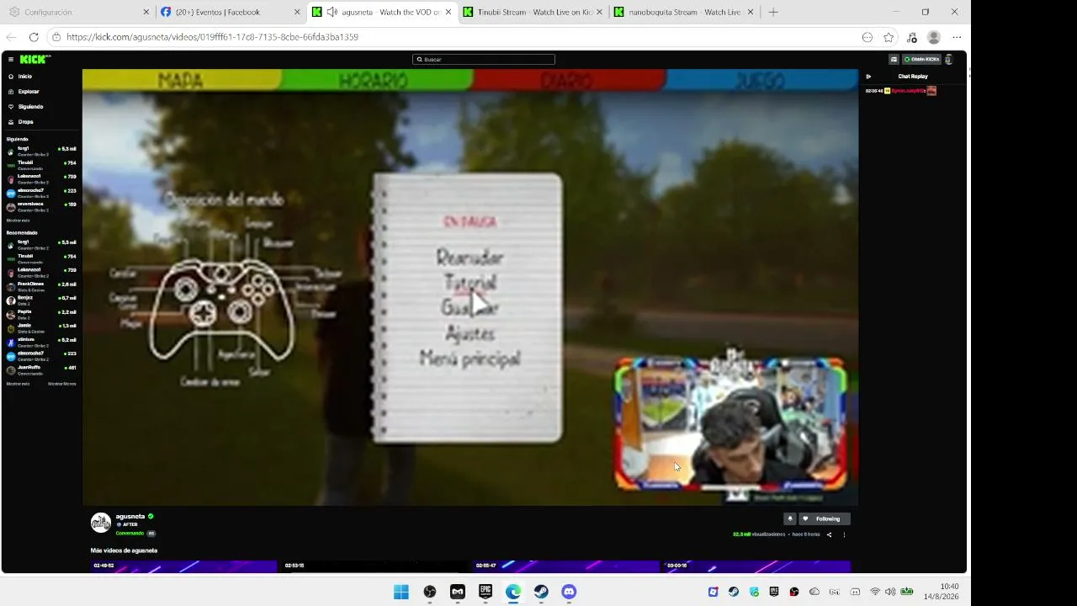Viewport: 1077px width, 606px height.
Task: Open Explorar in the sidebar
Action: [29, 92]
